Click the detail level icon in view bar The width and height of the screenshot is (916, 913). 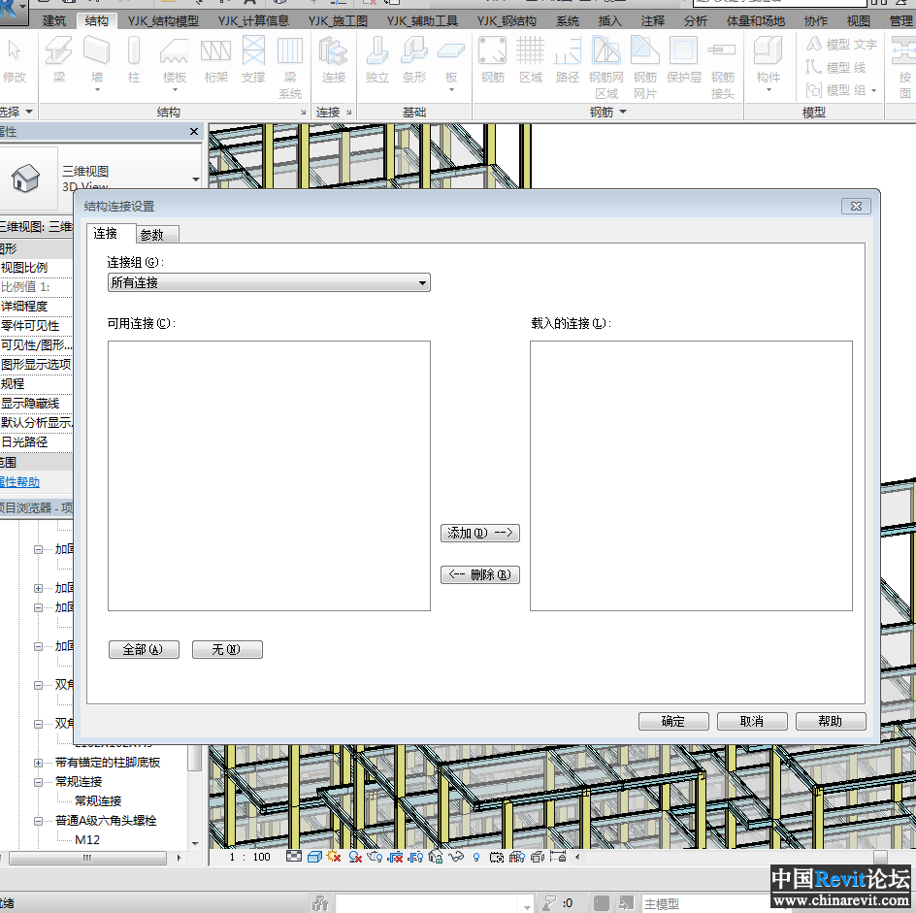(x=294, y=857)
